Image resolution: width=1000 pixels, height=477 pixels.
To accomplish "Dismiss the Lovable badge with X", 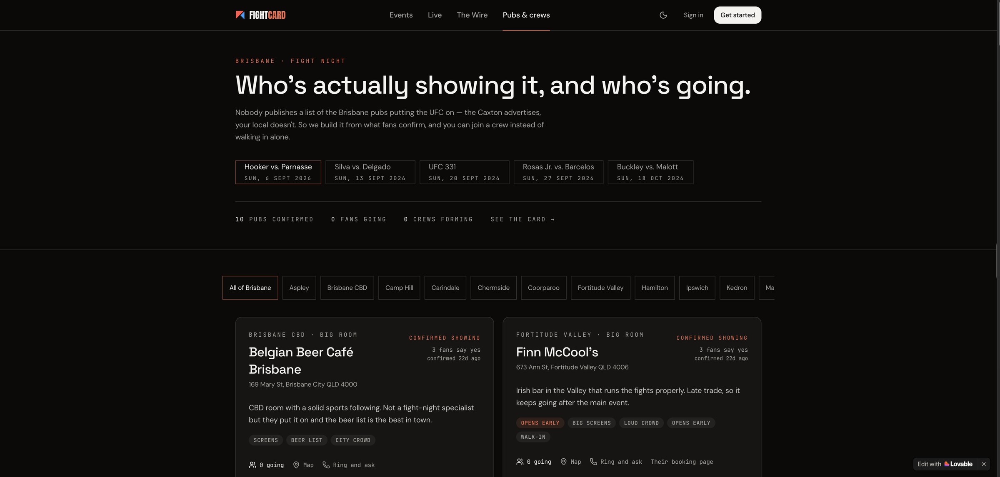I will [984, 464].
